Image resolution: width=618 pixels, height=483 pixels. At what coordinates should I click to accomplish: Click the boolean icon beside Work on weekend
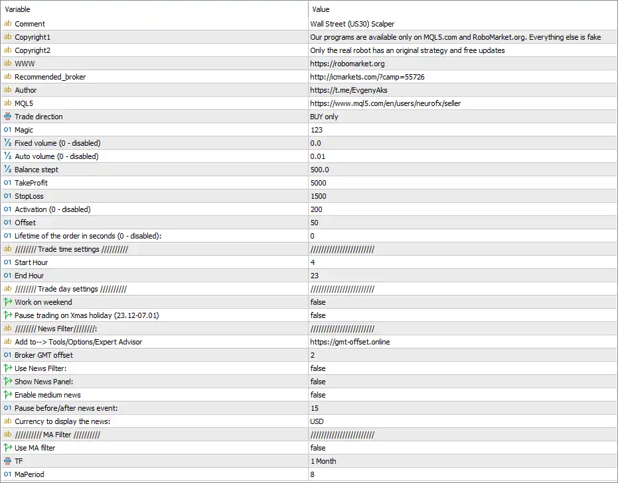pyautogui.click(x=7, y=302)
